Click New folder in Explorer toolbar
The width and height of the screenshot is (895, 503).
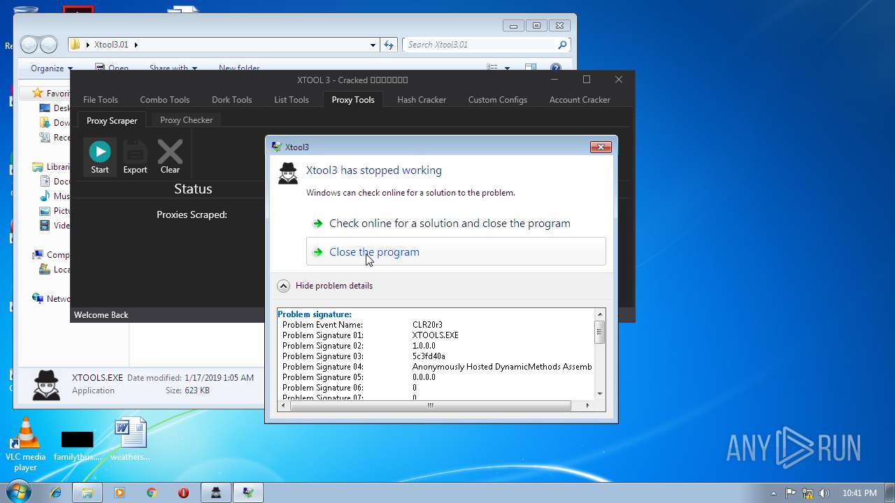239,68
